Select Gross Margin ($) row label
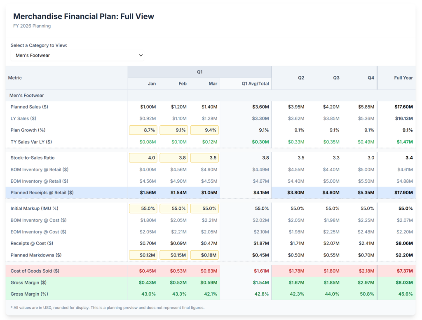 28,282
